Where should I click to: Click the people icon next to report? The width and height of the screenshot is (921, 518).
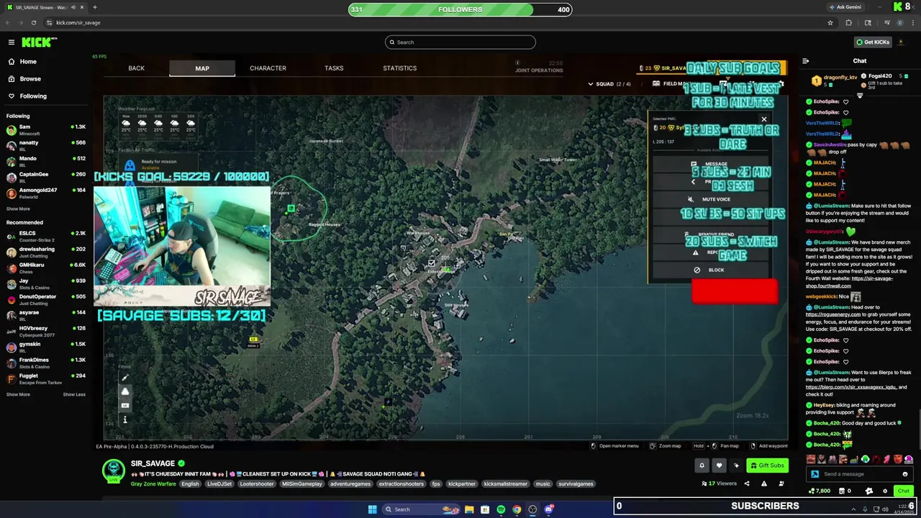(x=781, y=484)
